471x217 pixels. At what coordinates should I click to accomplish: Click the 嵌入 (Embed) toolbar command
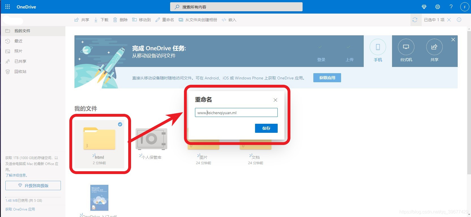point(229,20)
